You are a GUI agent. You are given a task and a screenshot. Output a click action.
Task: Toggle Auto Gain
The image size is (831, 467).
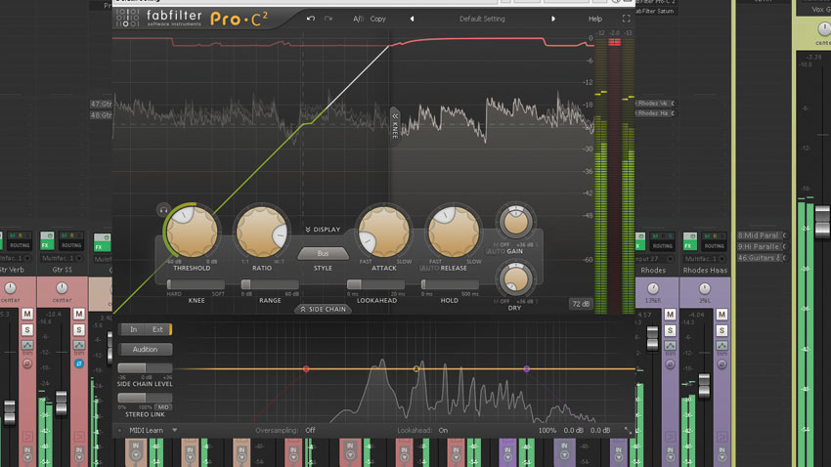click(496, 251)
